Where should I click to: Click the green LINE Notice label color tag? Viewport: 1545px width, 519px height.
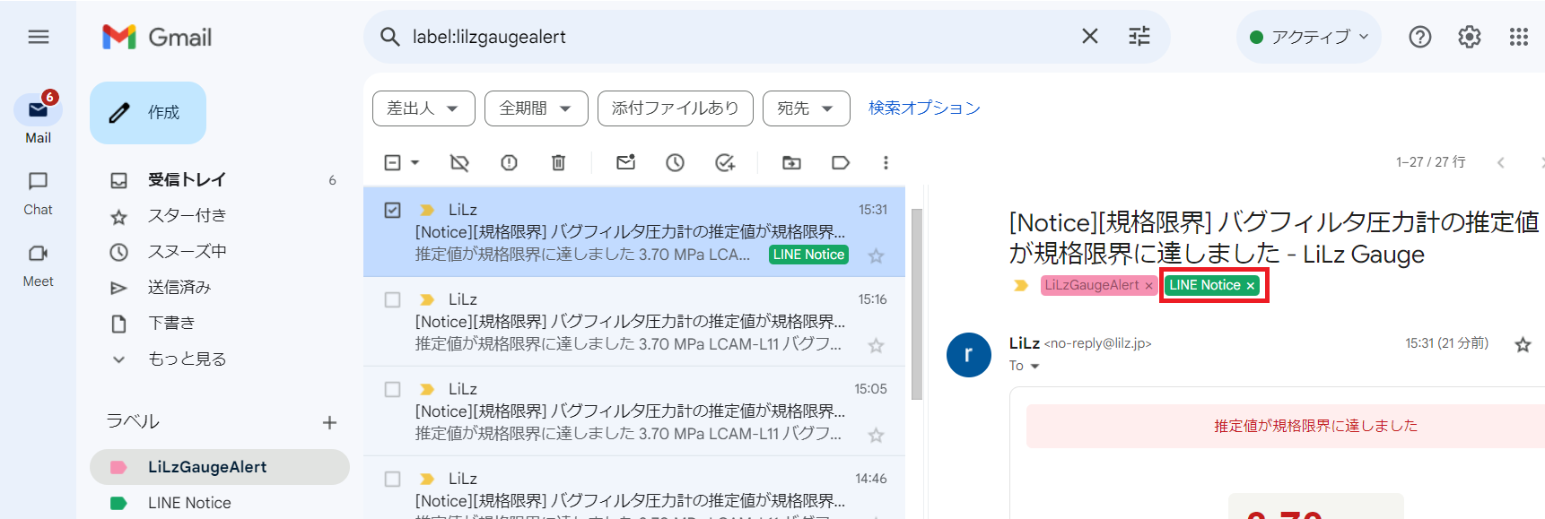click(x=118, y=503)
